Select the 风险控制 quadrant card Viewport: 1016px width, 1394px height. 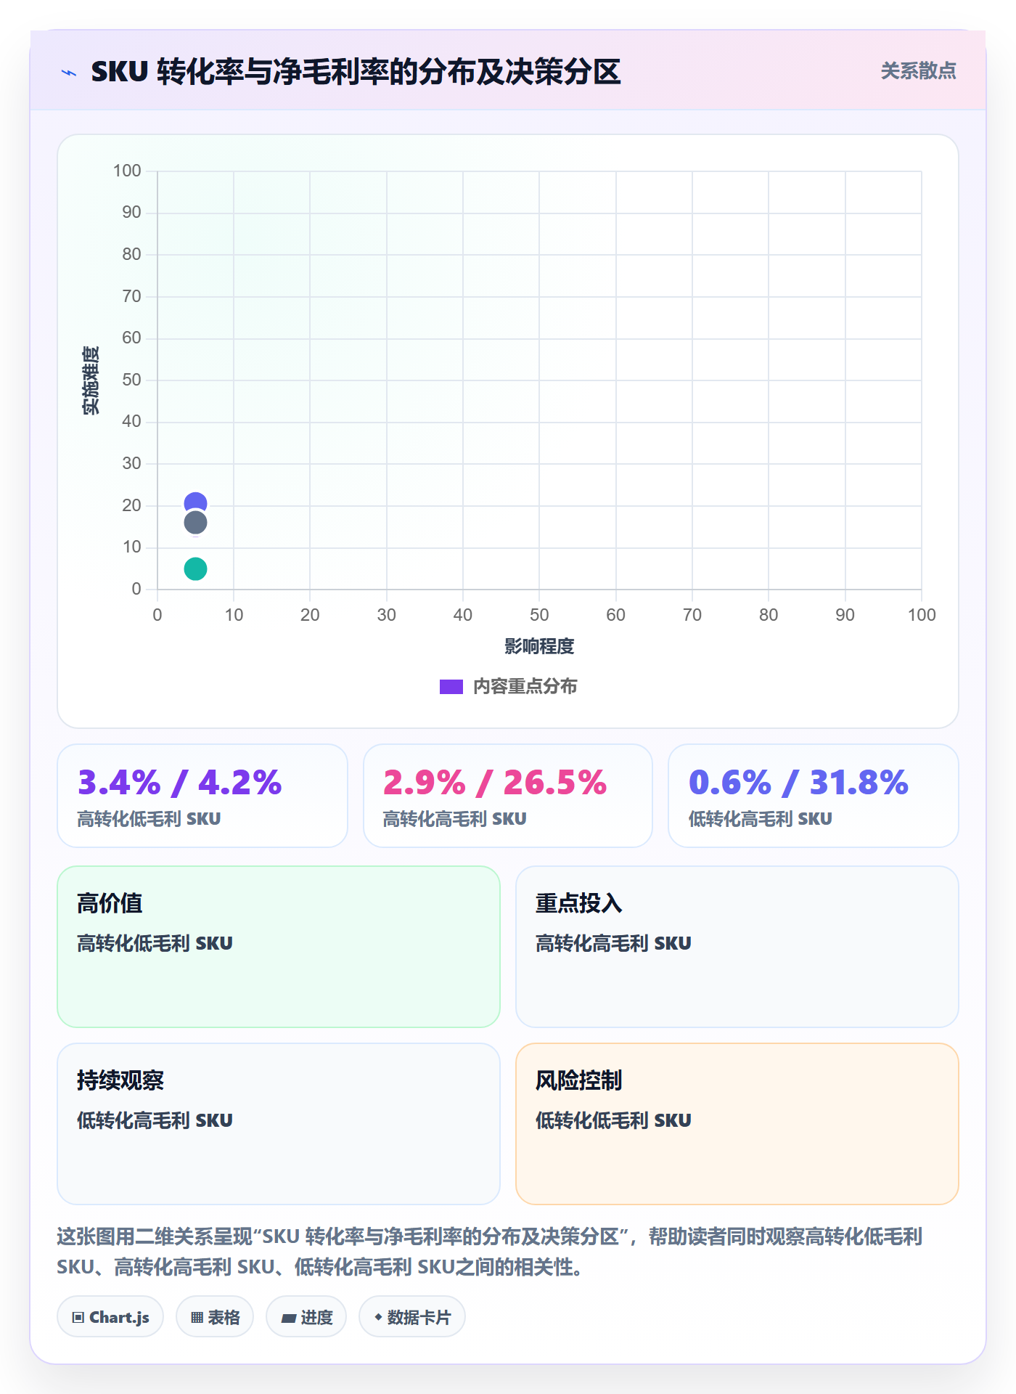737,1124
